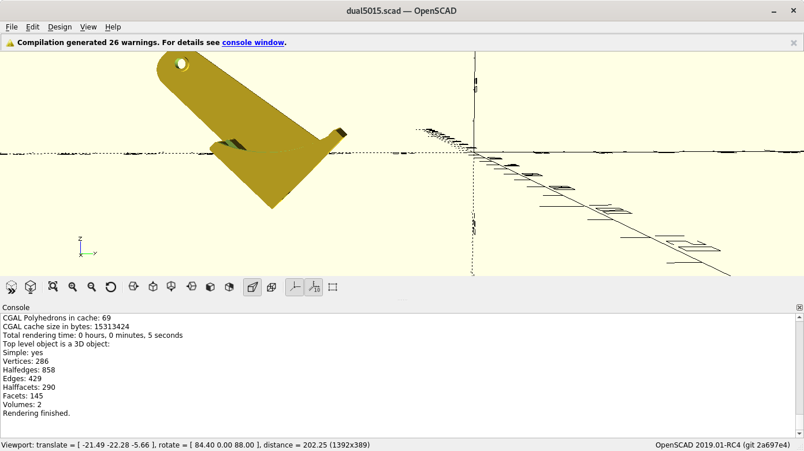Screen dimensions: 804x451
Task: Expand the View menu
Action: pos(88,27)
